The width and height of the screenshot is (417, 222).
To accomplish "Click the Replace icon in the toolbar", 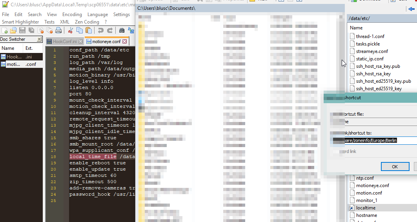I will click(131, 30).
